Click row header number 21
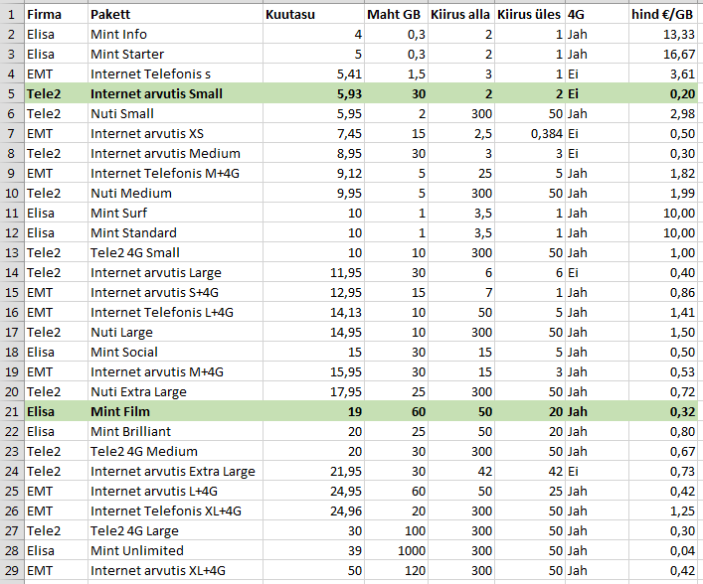This screenshot has width=703, height=584. tap(11, 412)
